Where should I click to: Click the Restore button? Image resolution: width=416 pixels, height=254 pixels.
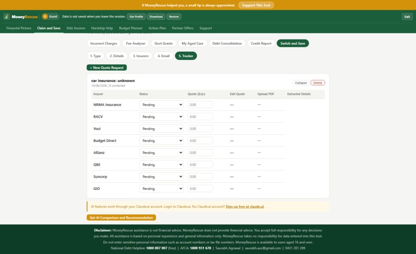(x=174, y=17)
